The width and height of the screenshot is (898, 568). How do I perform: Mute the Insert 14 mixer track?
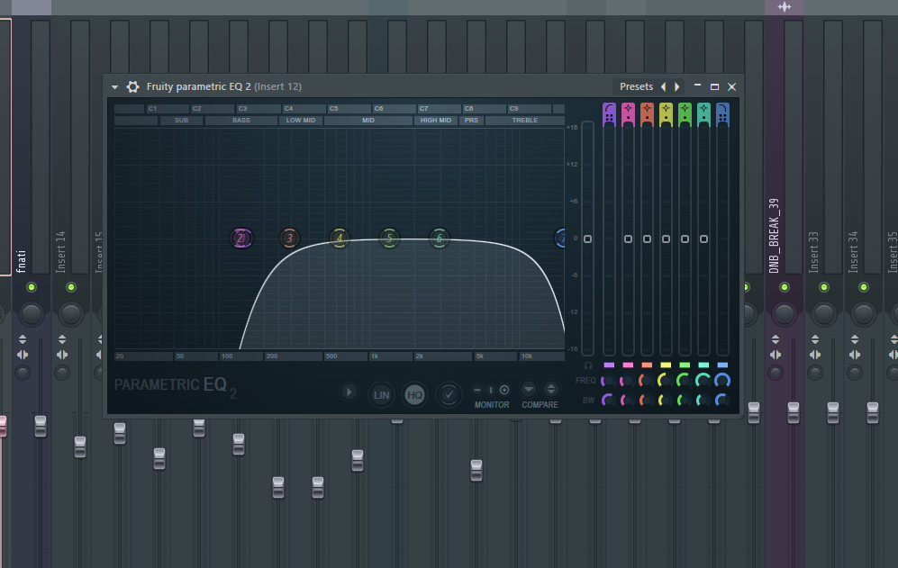pyautogui.click(x=71, y=287)
